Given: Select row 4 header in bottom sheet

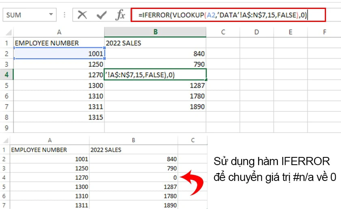Looking at the screenshot, I should [4, 177].
